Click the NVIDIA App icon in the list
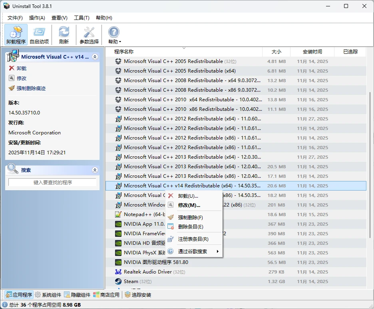This screenshot has height=309, width=374. tap(118, 224)
